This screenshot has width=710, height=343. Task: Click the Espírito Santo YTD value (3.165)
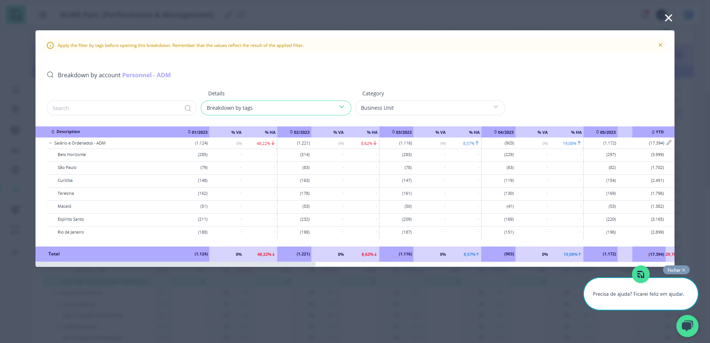(x=657, y=220)
